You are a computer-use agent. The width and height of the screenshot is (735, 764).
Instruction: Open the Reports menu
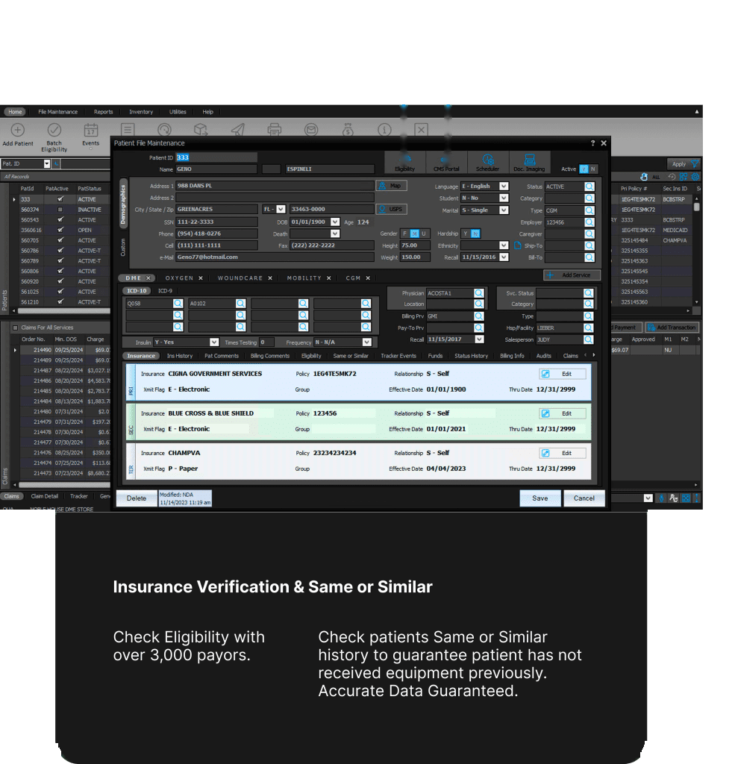click(x=103, y=112)
